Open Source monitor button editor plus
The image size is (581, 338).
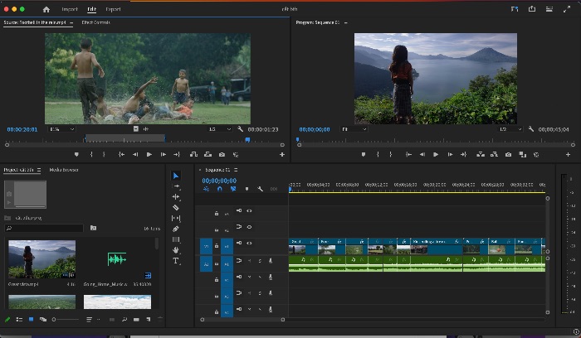point(282,155)
